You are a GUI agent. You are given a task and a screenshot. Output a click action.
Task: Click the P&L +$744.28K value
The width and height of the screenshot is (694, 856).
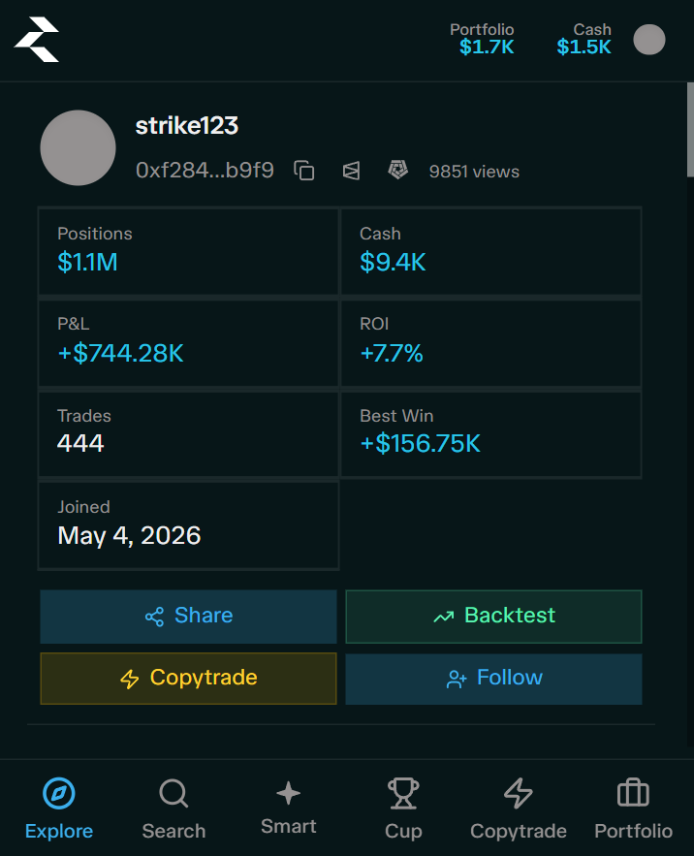coord(120,353)
